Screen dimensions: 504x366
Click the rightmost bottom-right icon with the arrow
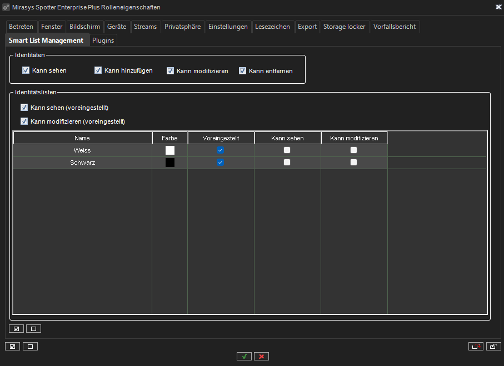[x=493, y=347]
